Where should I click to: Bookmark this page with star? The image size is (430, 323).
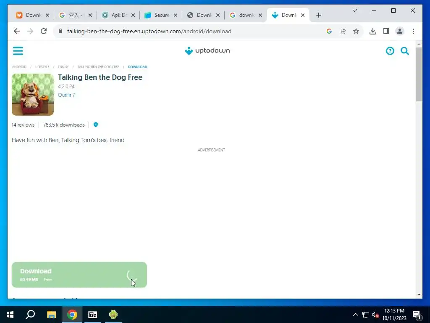coord(356,31)
